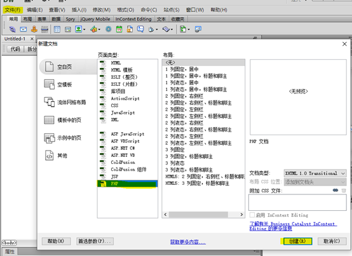Select the 流体网格布局 category

tap(65, 102)
